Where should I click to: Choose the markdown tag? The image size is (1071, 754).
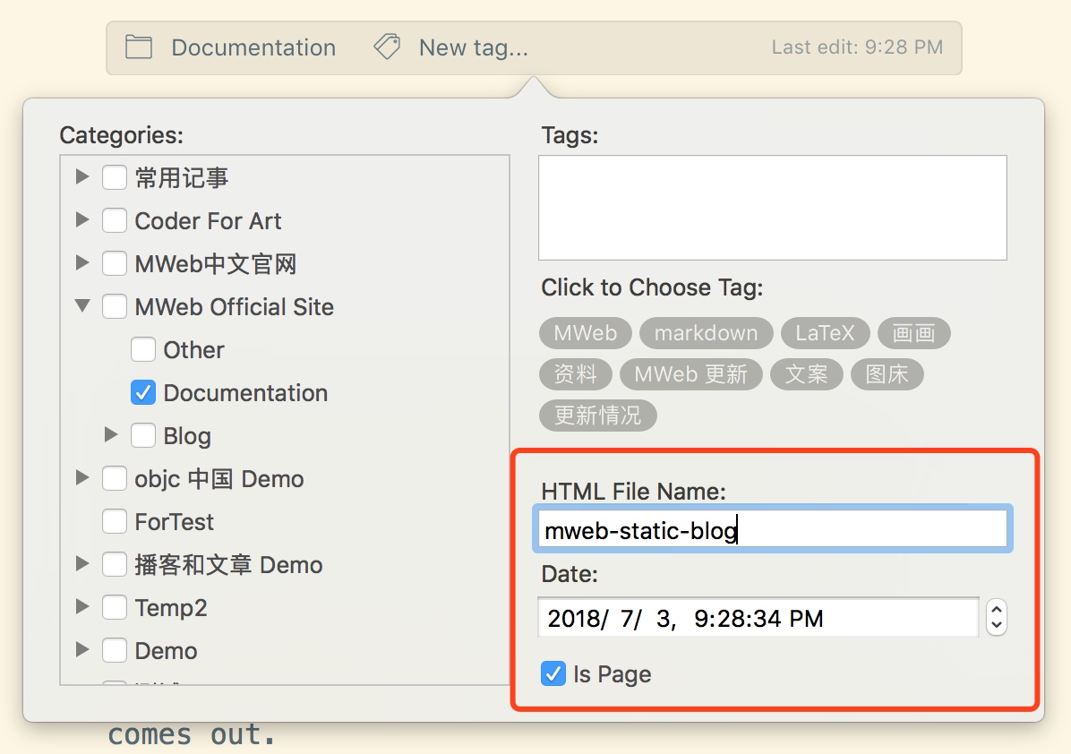706,334
